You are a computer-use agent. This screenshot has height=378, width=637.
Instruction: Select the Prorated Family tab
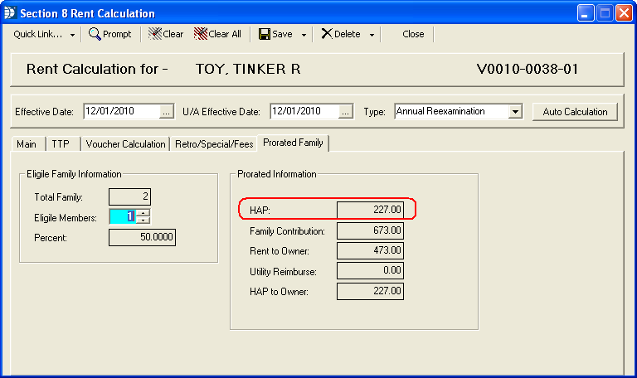pyautogui.click(x=293, y=143)
